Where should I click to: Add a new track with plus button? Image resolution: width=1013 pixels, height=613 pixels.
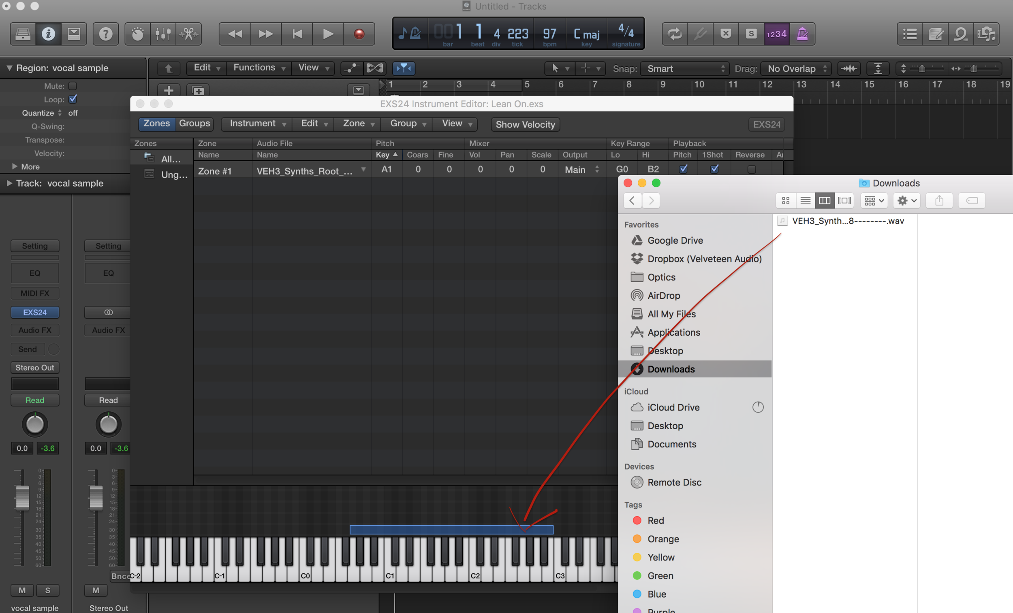click(x=169, y=90)
